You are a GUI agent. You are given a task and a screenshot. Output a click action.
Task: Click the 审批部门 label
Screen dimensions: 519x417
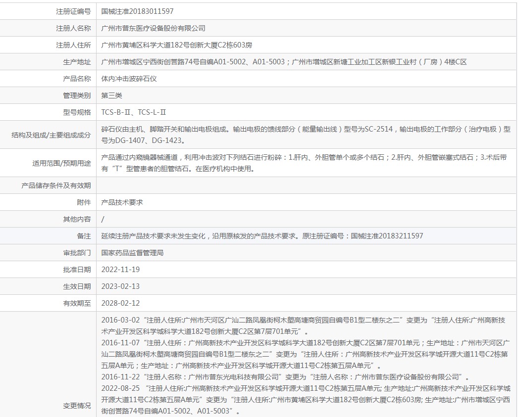[77, 253]
